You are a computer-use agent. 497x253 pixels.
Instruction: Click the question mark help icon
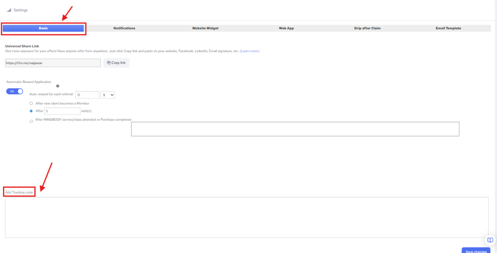pos(58,86)
